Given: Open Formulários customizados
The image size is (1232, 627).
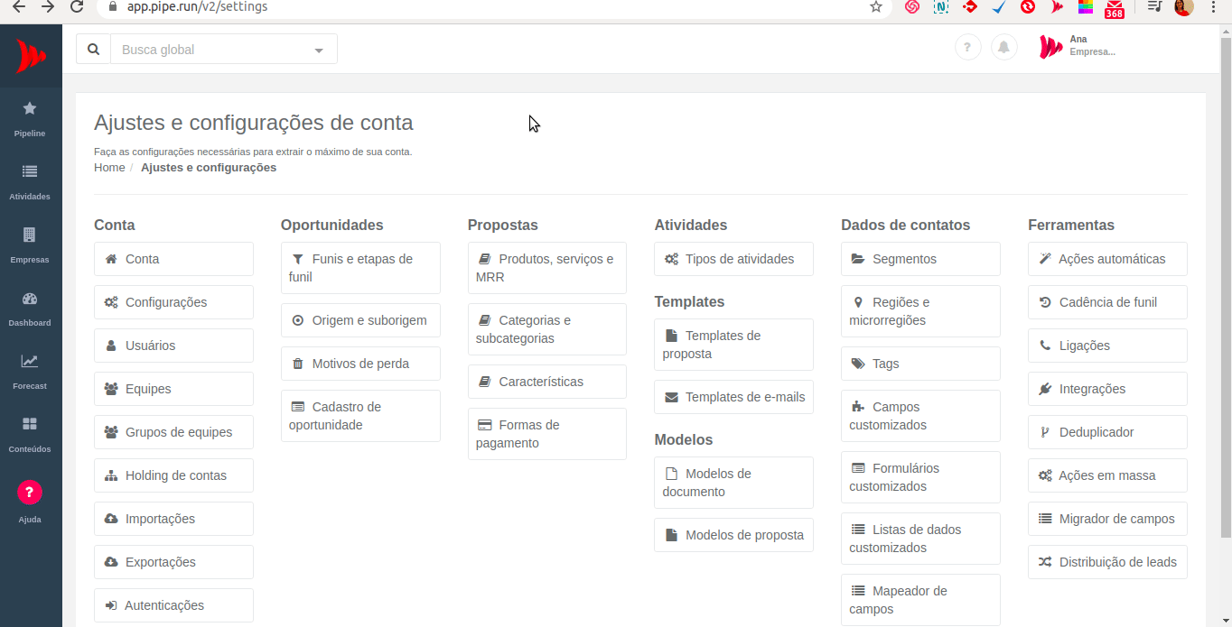Looking at the screenshot, I should (x=920, y=477).
